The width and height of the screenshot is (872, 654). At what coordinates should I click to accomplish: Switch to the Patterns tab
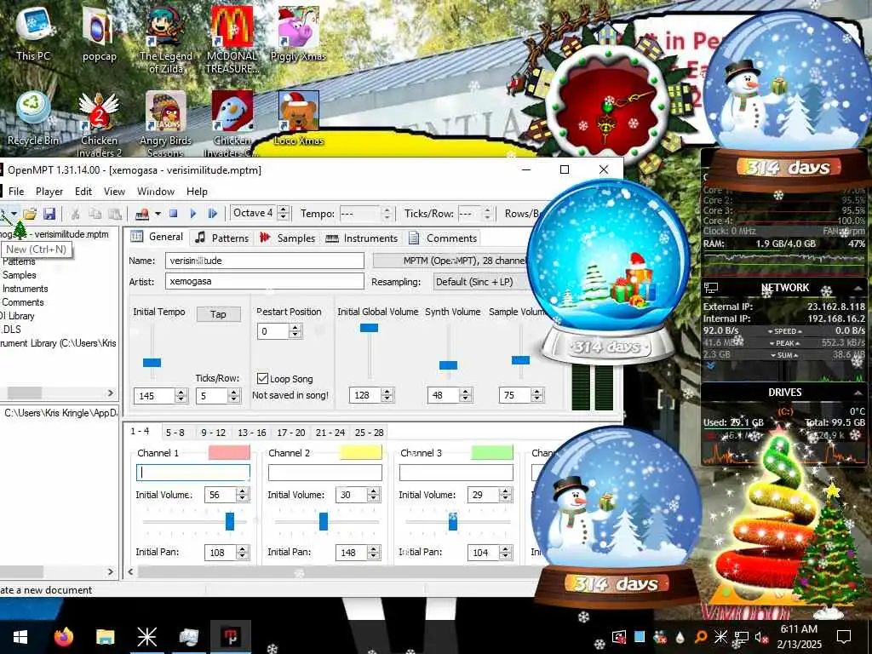[x=222, y=238]
